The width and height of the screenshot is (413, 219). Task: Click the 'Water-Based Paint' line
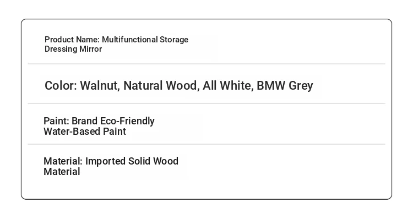pos(85,132)
